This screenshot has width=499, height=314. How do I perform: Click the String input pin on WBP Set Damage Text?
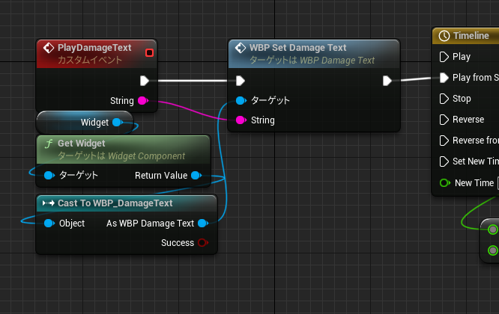pos(241,120)
